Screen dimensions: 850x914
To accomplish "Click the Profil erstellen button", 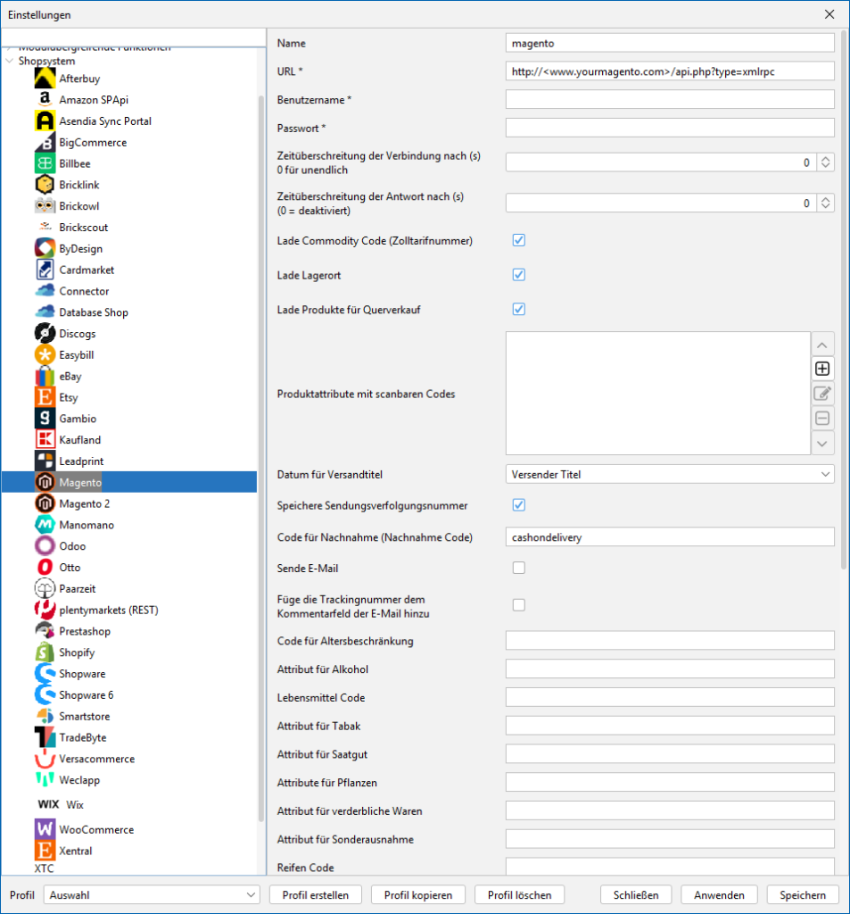I will tap(316, 894).
